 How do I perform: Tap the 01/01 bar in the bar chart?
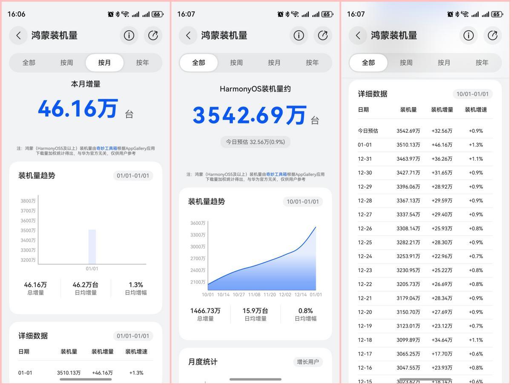click(x=92, y=247)
